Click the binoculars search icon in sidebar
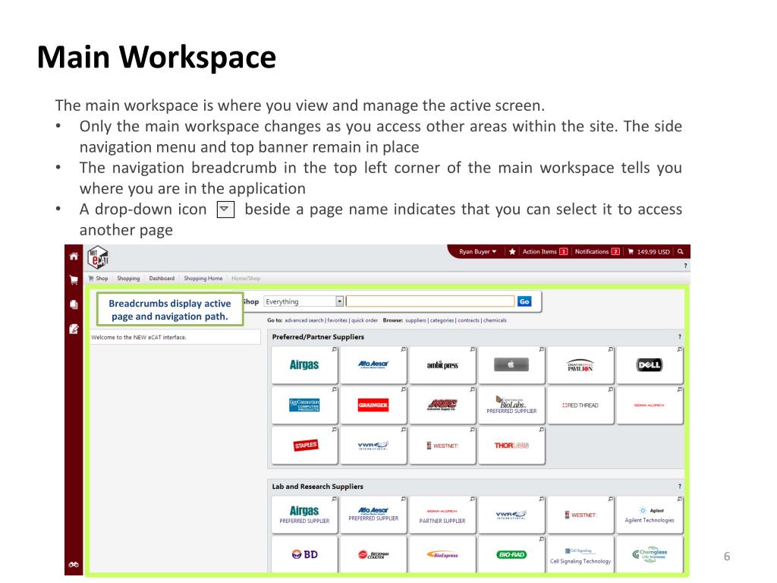Image resolution: width=777 pixels, height=583 pixels. [74, 565]
